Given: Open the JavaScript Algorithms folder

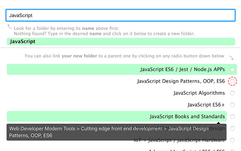Looking at the screenshot, I should coord(199,93).
